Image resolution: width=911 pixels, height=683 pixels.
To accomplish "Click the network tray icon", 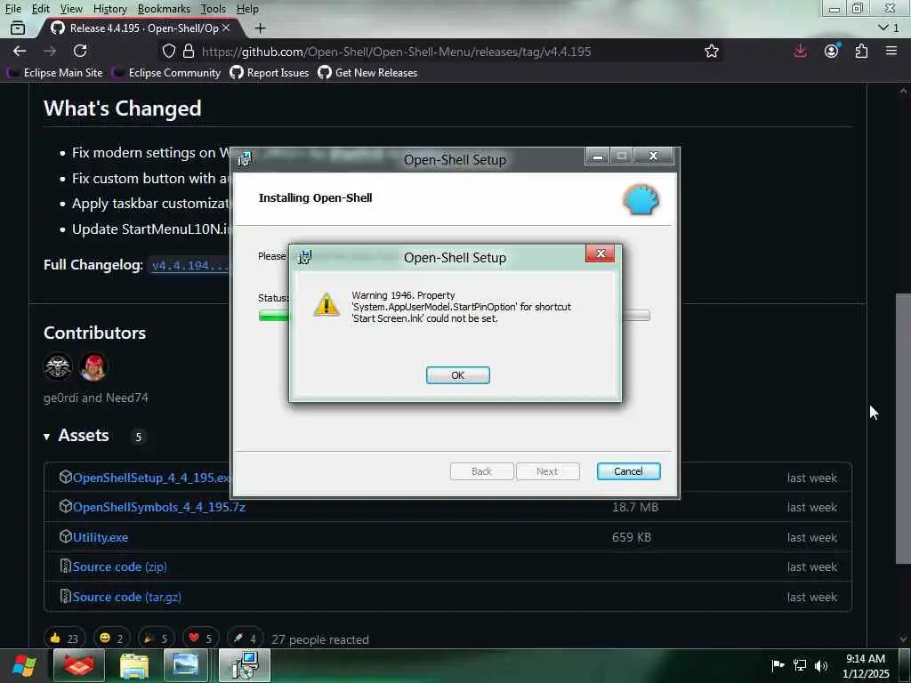I will click(800, 665).
